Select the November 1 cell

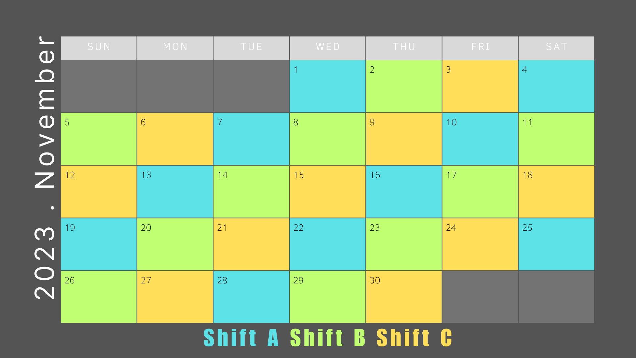point(328,86)
